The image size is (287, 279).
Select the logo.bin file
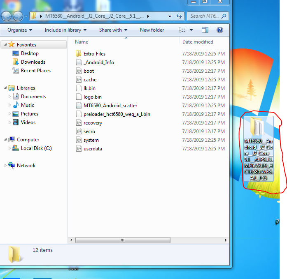coord(92,97)
